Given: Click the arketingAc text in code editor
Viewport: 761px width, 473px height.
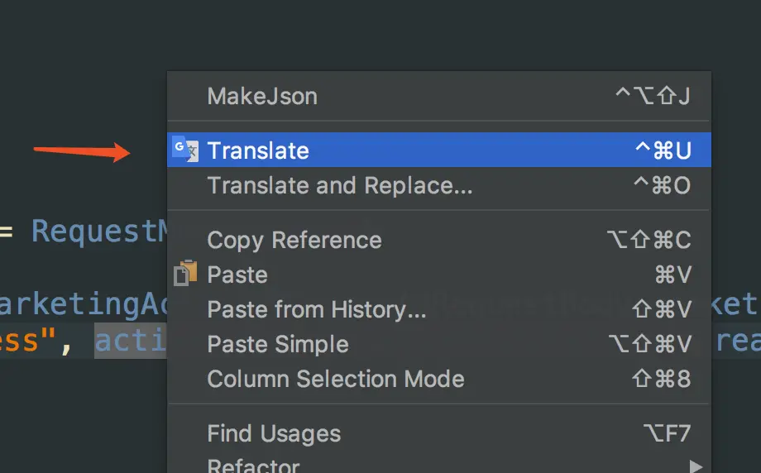Looking at the screenshot, I should [83, 304].
